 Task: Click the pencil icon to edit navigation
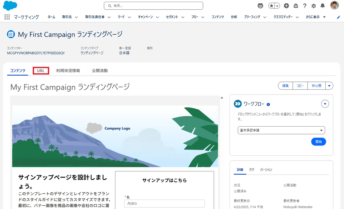pyautogui.click(x=338, y=17)
